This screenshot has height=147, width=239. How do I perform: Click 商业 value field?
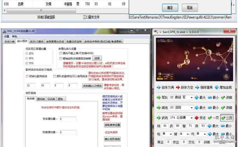(168, 142)
